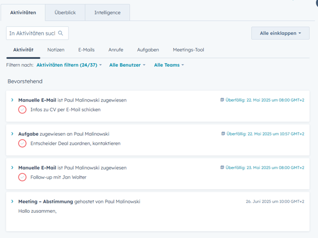Open the 'Alle Teams' filter dropdown

(x=168, y=65)
